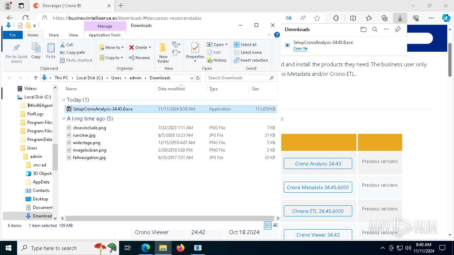
Task: Open more options in Edge Downloads panel
Action: [x=386, y=29]
